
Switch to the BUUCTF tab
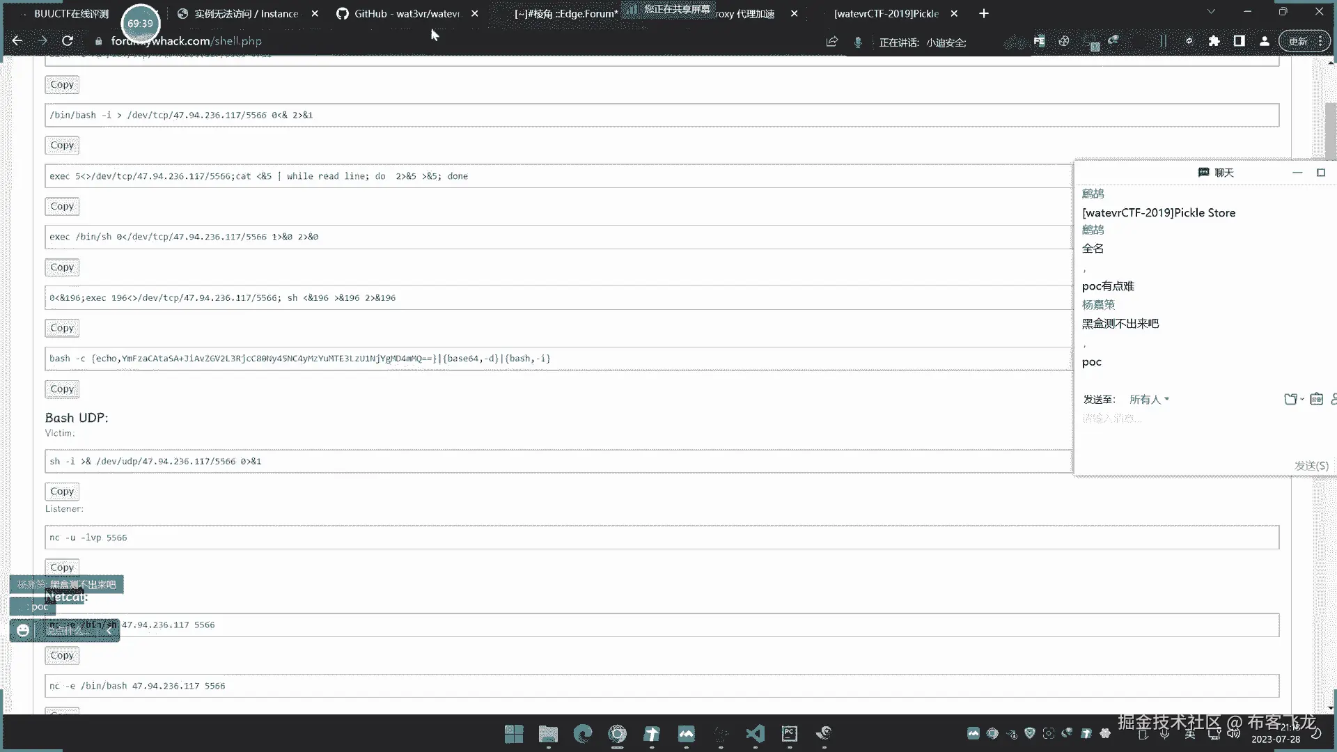pos(71,13)
